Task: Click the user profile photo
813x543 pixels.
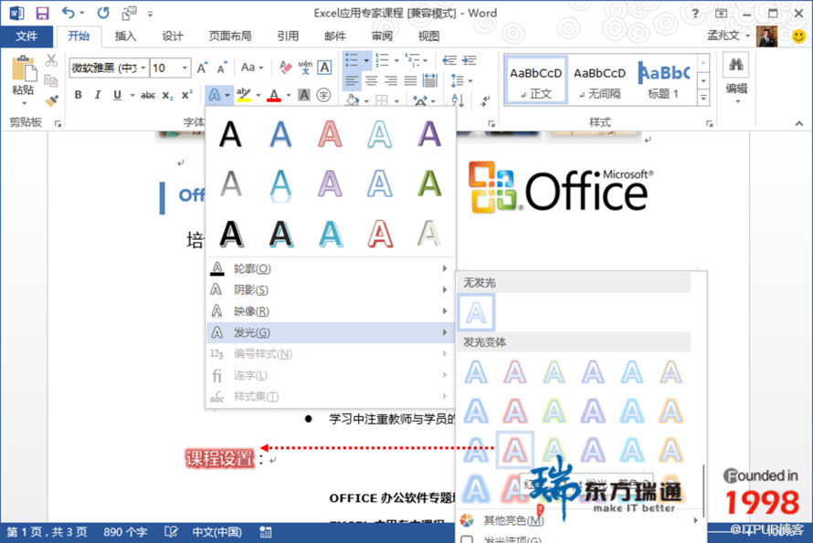Action: click(766, 37)
